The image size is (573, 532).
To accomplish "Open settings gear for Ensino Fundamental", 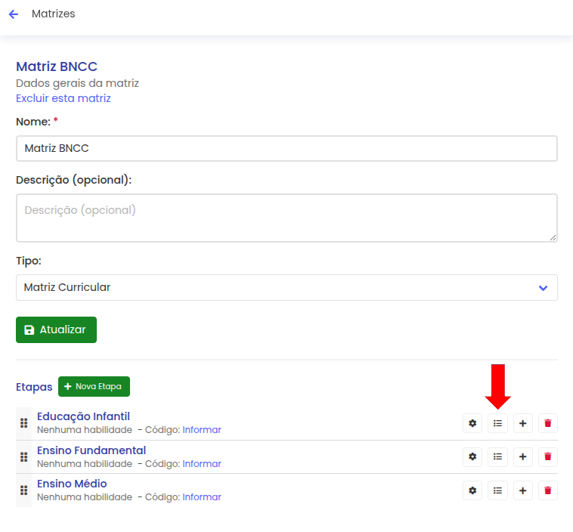I will tap(472, 456).
